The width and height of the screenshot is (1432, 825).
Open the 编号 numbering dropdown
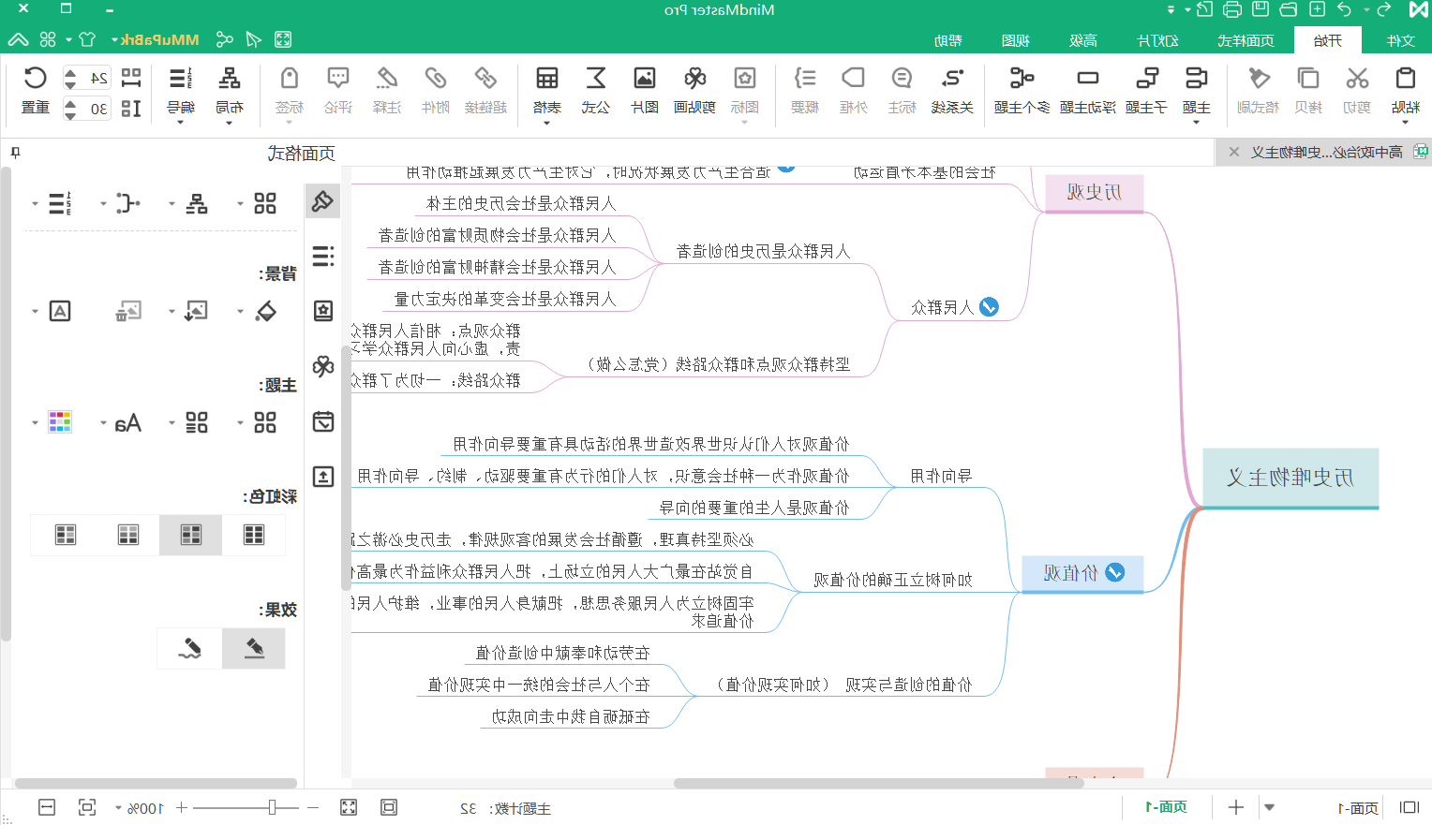point(180,123)
